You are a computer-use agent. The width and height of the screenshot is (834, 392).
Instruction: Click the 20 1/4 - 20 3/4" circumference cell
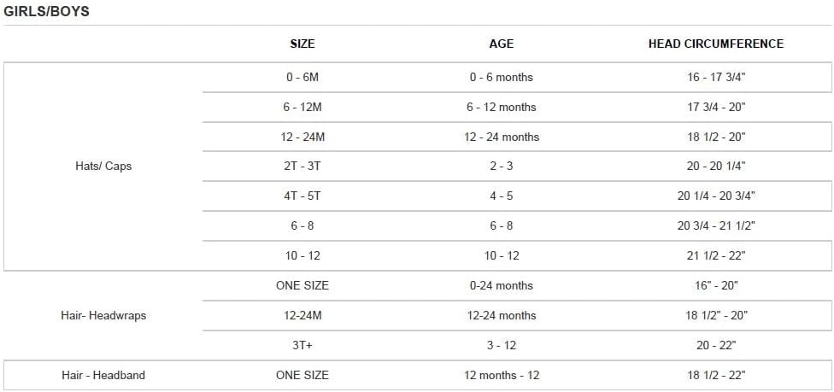point(716,196)
